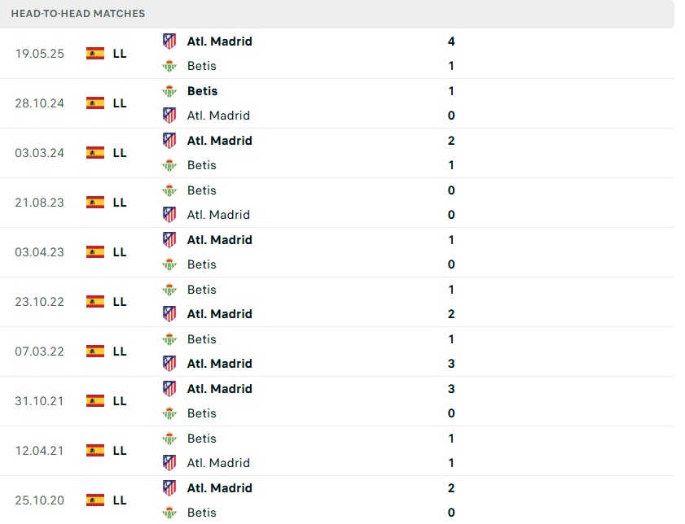Click the LL league label on the 25.10.20 match
Image resolution: width=685 pixels, height=524 pixels.
coord(120,500)
